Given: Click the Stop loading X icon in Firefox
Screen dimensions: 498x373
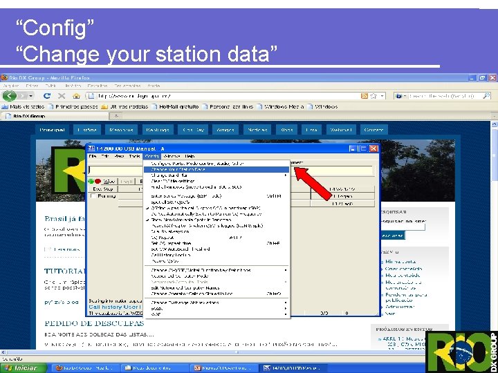Looking at the screenshot, I should pyautogui.click(x=62, y=96).
